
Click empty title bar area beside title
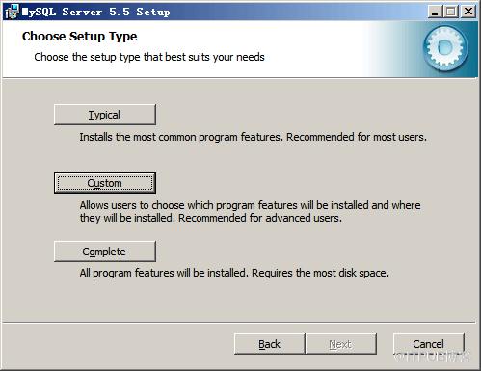(x=299, y=13)
